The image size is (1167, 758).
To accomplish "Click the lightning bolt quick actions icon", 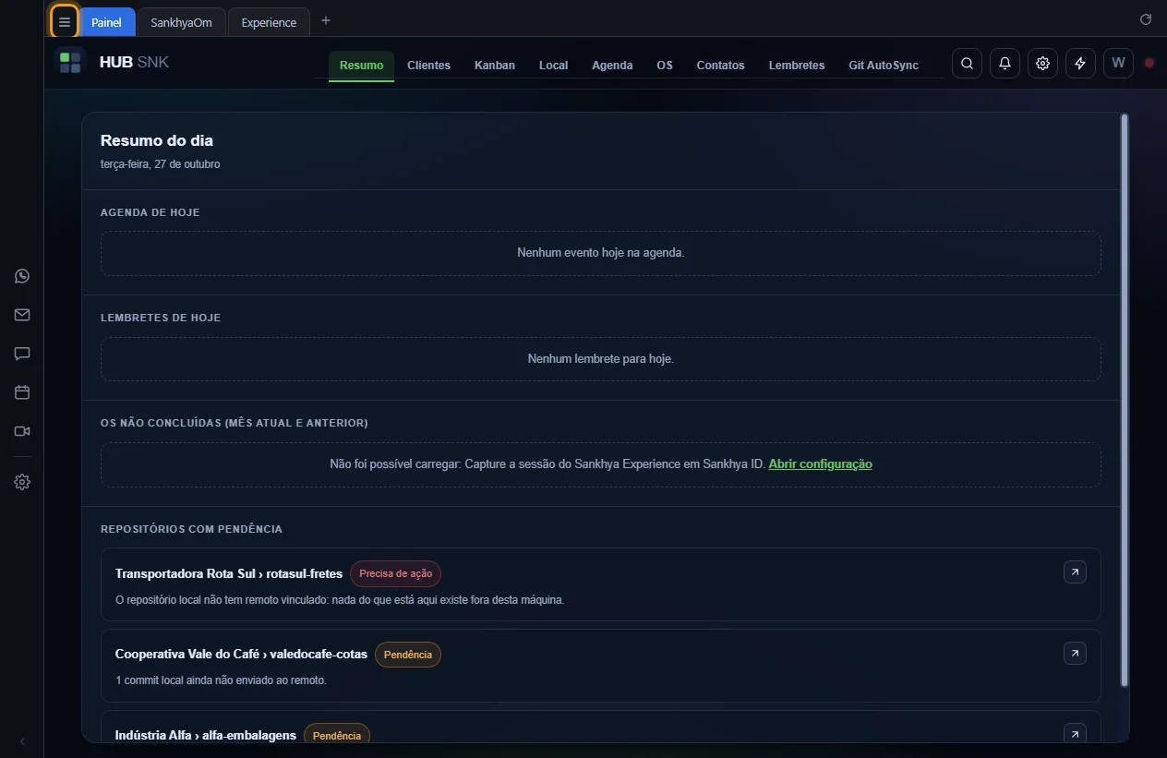I will [1080, 64].
